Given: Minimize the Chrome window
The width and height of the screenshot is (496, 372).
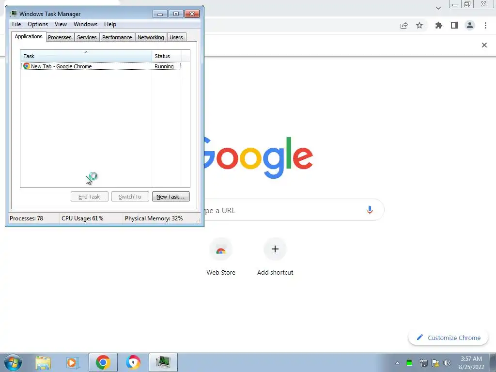Looking at the screenshot, I should tap(455, 4).
